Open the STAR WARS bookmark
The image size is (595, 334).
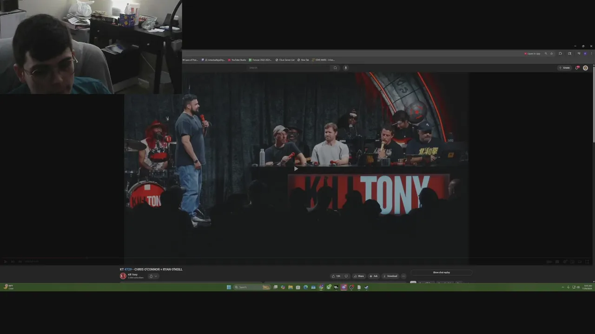click(x=324, y=60)
